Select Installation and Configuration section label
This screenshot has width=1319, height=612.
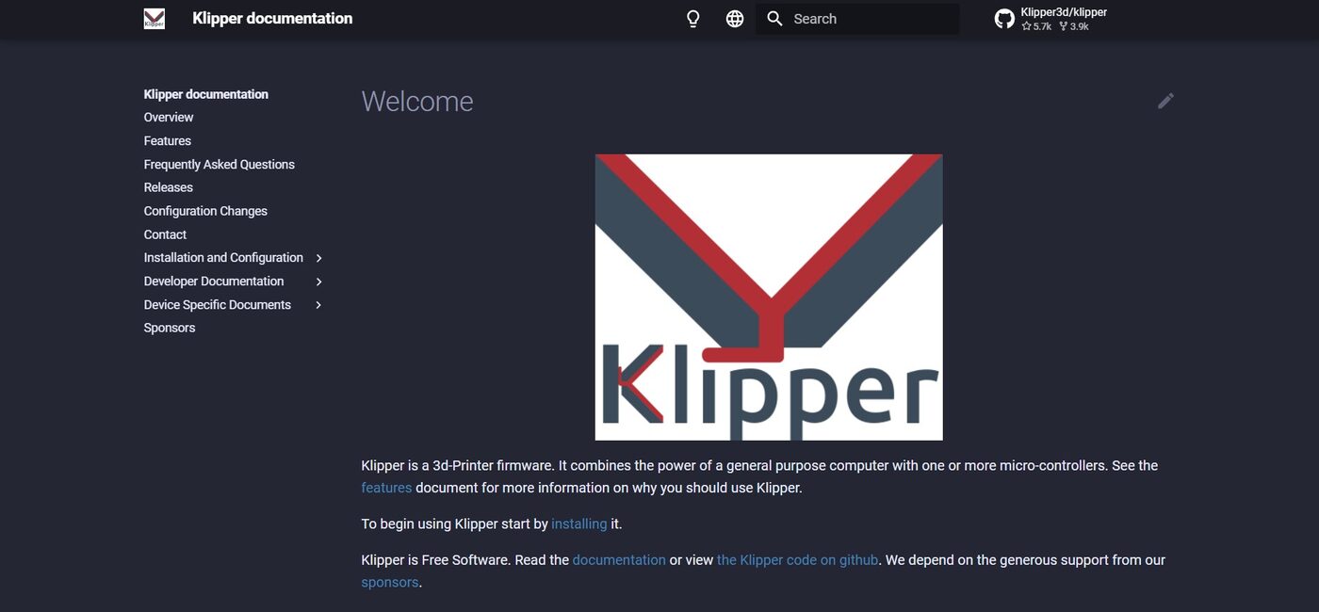(223, 258)
